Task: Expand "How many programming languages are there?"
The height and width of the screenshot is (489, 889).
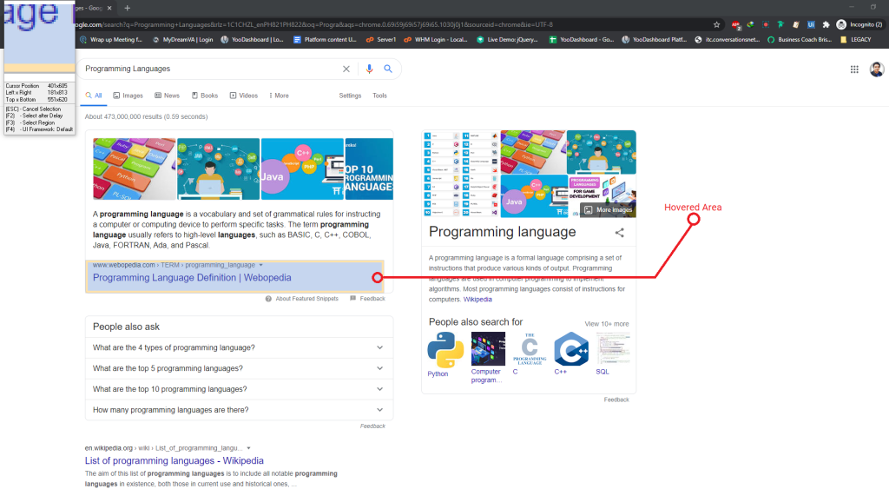Action: tap(239, 410)
